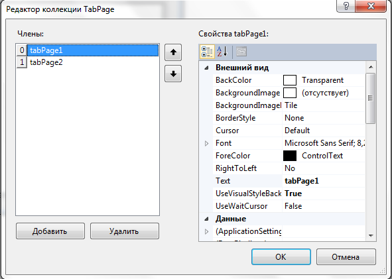Sort properties alphabetically with the A-Z icon
Screen dimensions: 392x279
pos(222,52)
